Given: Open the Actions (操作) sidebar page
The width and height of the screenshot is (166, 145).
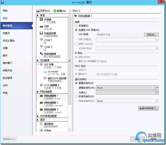Looking at the screenshot, I should pyautogui.click(x=16, y=56).
